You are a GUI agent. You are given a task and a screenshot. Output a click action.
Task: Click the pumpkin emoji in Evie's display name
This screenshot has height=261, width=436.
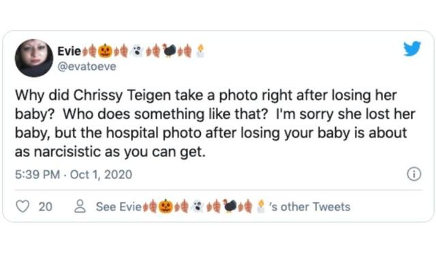[x=105, y=51]
